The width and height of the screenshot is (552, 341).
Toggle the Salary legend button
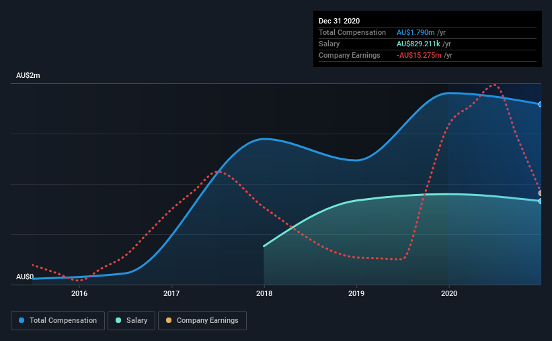pos(131,321)
